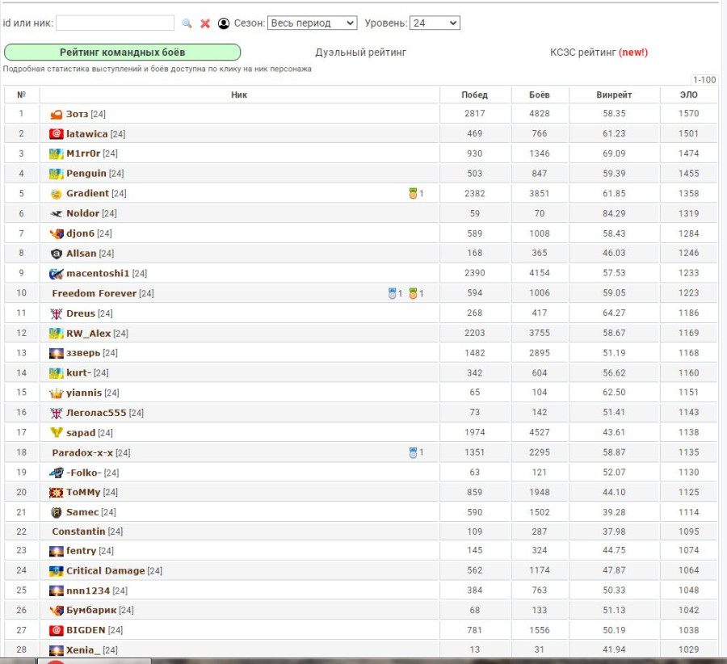
Task: Click the profile person icon beside Сезон
Action: tap(224, 23)
